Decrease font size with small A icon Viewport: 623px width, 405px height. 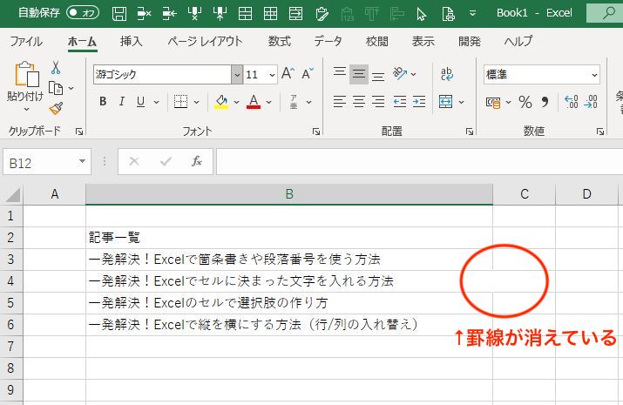pyautogui.click(x=308, y=73)
